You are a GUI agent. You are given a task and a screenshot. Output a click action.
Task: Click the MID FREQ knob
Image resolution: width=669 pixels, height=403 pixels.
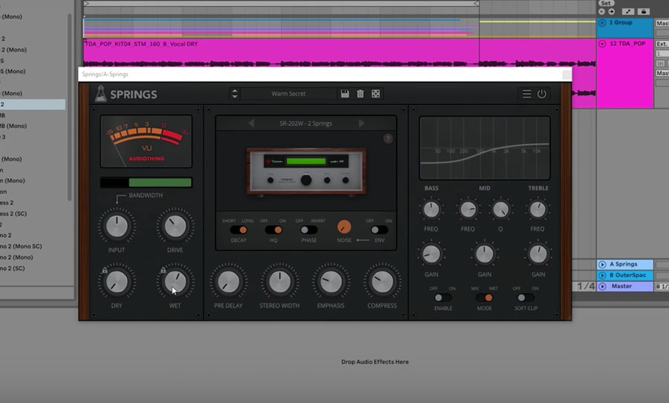coord(468,209)
